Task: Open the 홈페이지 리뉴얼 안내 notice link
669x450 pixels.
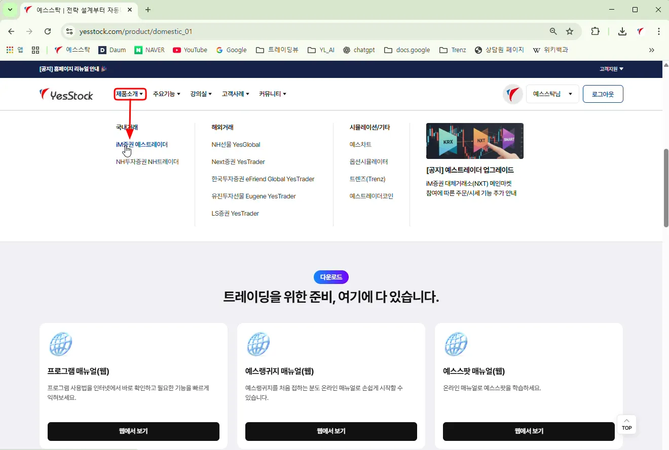Action: (x=73, y=69)
